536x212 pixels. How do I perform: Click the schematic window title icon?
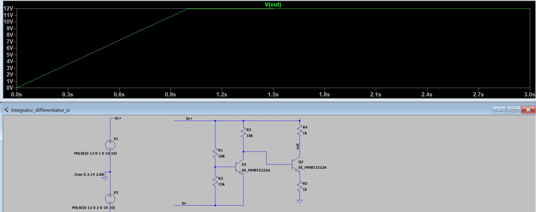click(6, 110)
